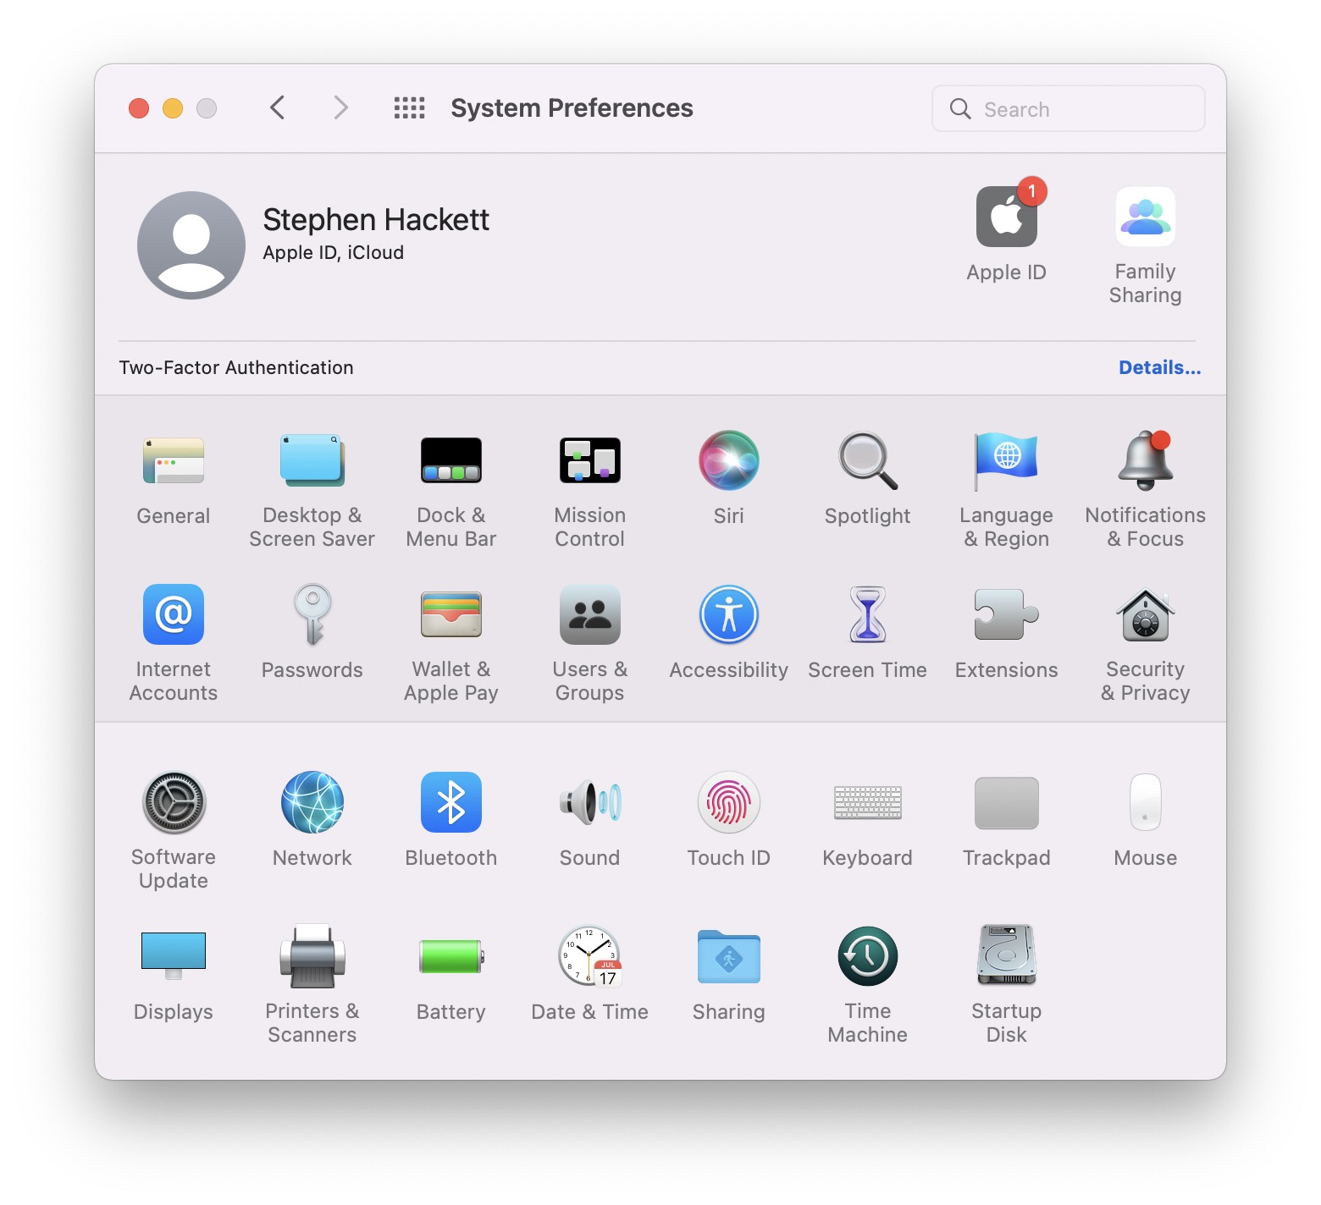Image resolution: width=1321 pixels, height=1205 pixels.
Task: Open Language & Region settings
Action: [x=1007, y=461]
